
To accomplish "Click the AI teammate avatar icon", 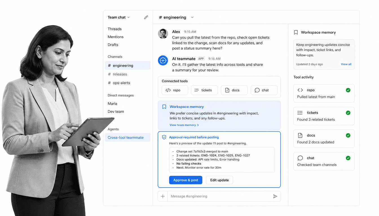I will 163,60.
